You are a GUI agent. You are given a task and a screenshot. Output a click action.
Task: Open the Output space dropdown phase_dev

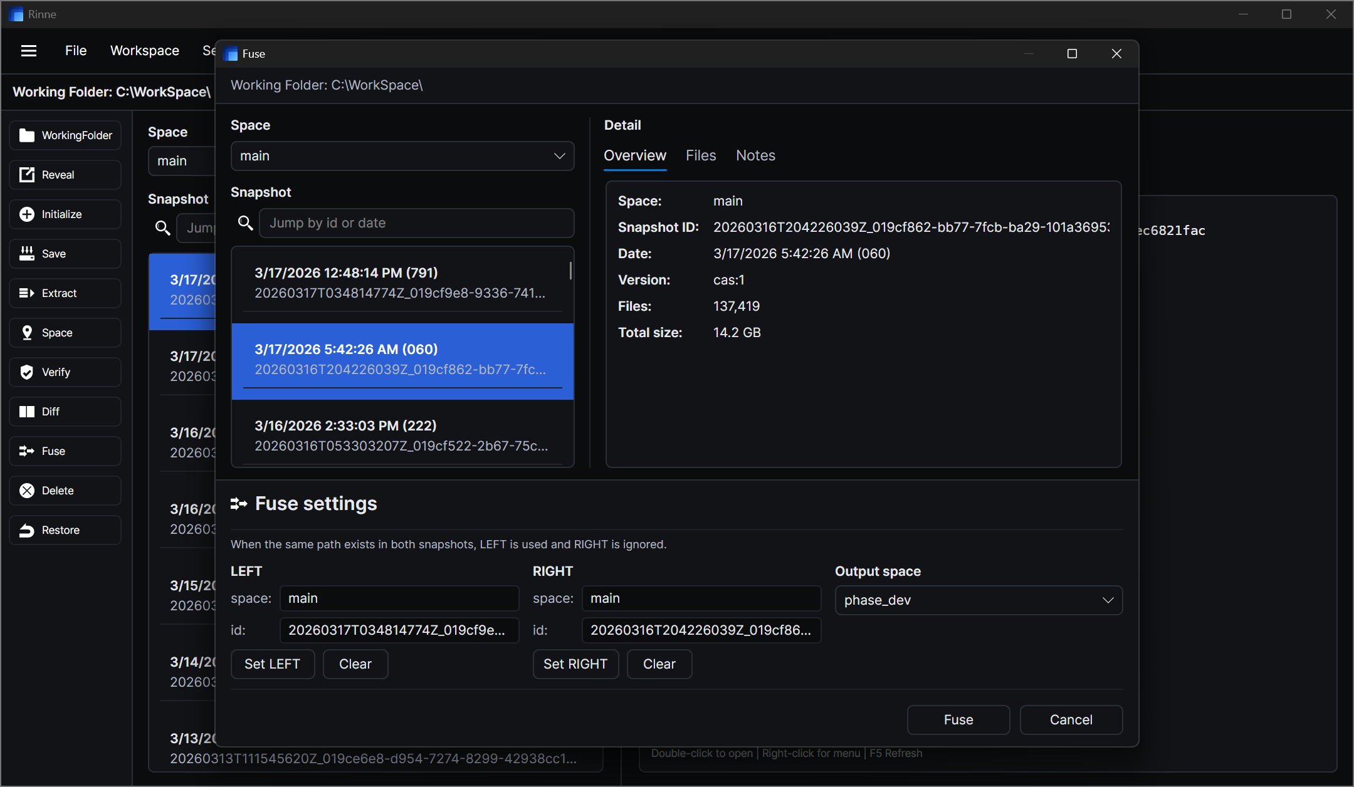[978, 600]
